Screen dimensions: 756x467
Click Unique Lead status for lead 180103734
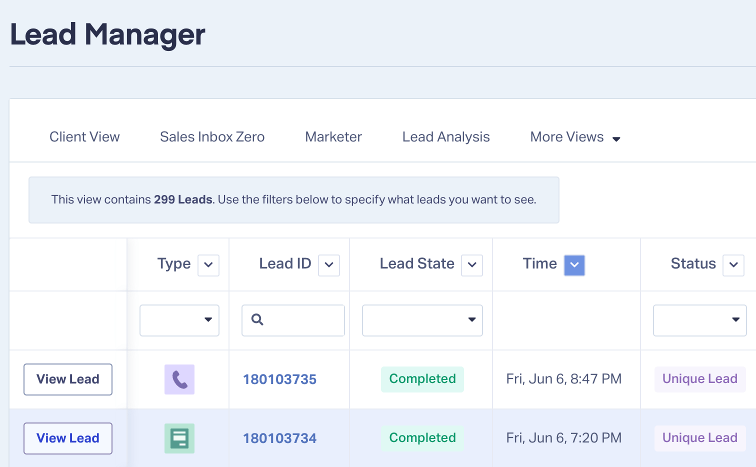tap(700, 438)
